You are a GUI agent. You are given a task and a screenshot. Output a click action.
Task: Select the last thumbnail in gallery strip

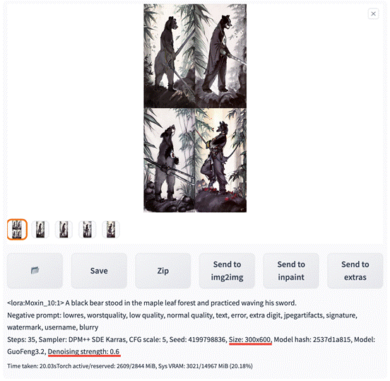[111, 230]
